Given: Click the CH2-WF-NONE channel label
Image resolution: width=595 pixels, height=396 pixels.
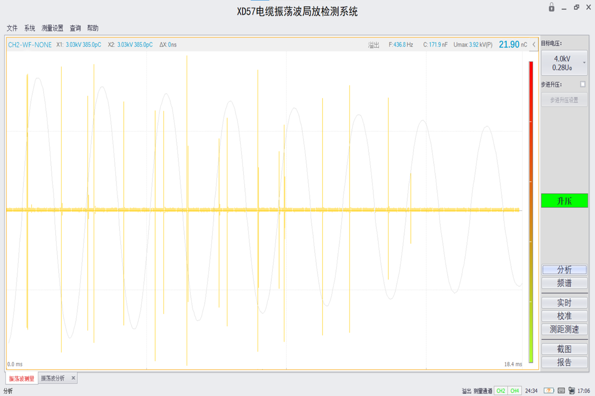Looking at the screenshot, I should click(30, 45).
